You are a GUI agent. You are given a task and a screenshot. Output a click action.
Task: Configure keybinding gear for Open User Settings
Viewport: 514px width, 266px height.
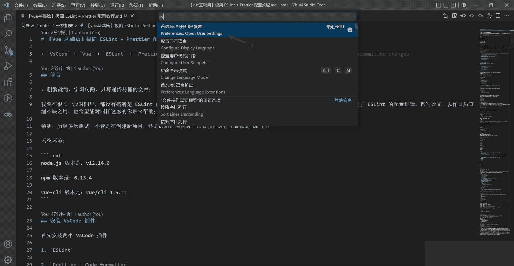pos(350,30)
